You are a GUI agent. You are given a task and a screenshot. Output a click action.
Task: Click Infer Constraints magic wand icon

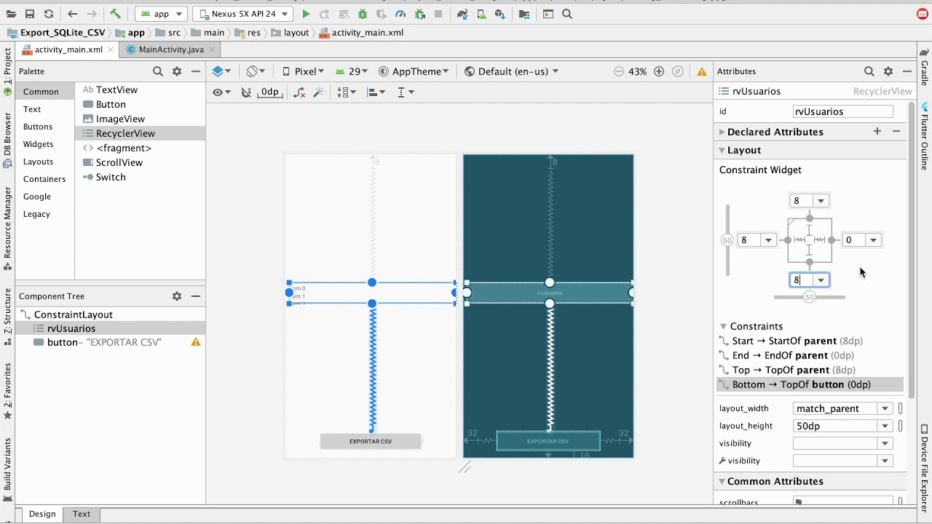[x=318, y=92]
